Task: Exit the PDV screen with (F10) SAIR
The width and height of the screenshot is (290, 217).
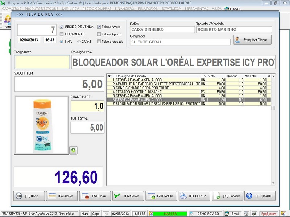Action: (260, 196)
